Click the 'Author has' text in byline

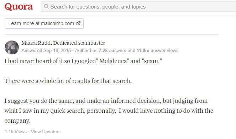86,51
